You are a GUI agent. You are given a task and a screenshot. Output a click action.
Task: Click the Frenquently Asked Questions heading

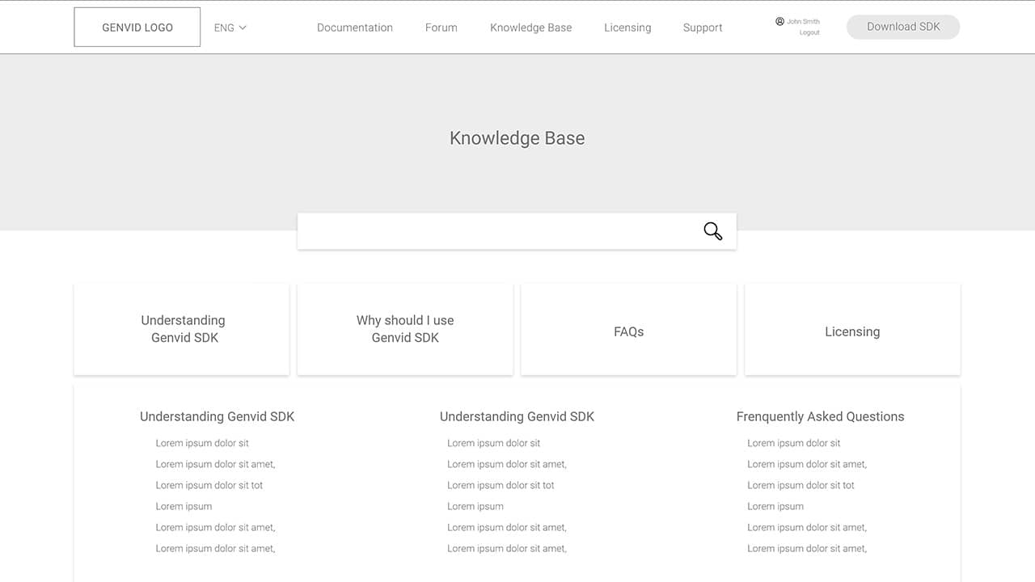(x=820, y=416)
